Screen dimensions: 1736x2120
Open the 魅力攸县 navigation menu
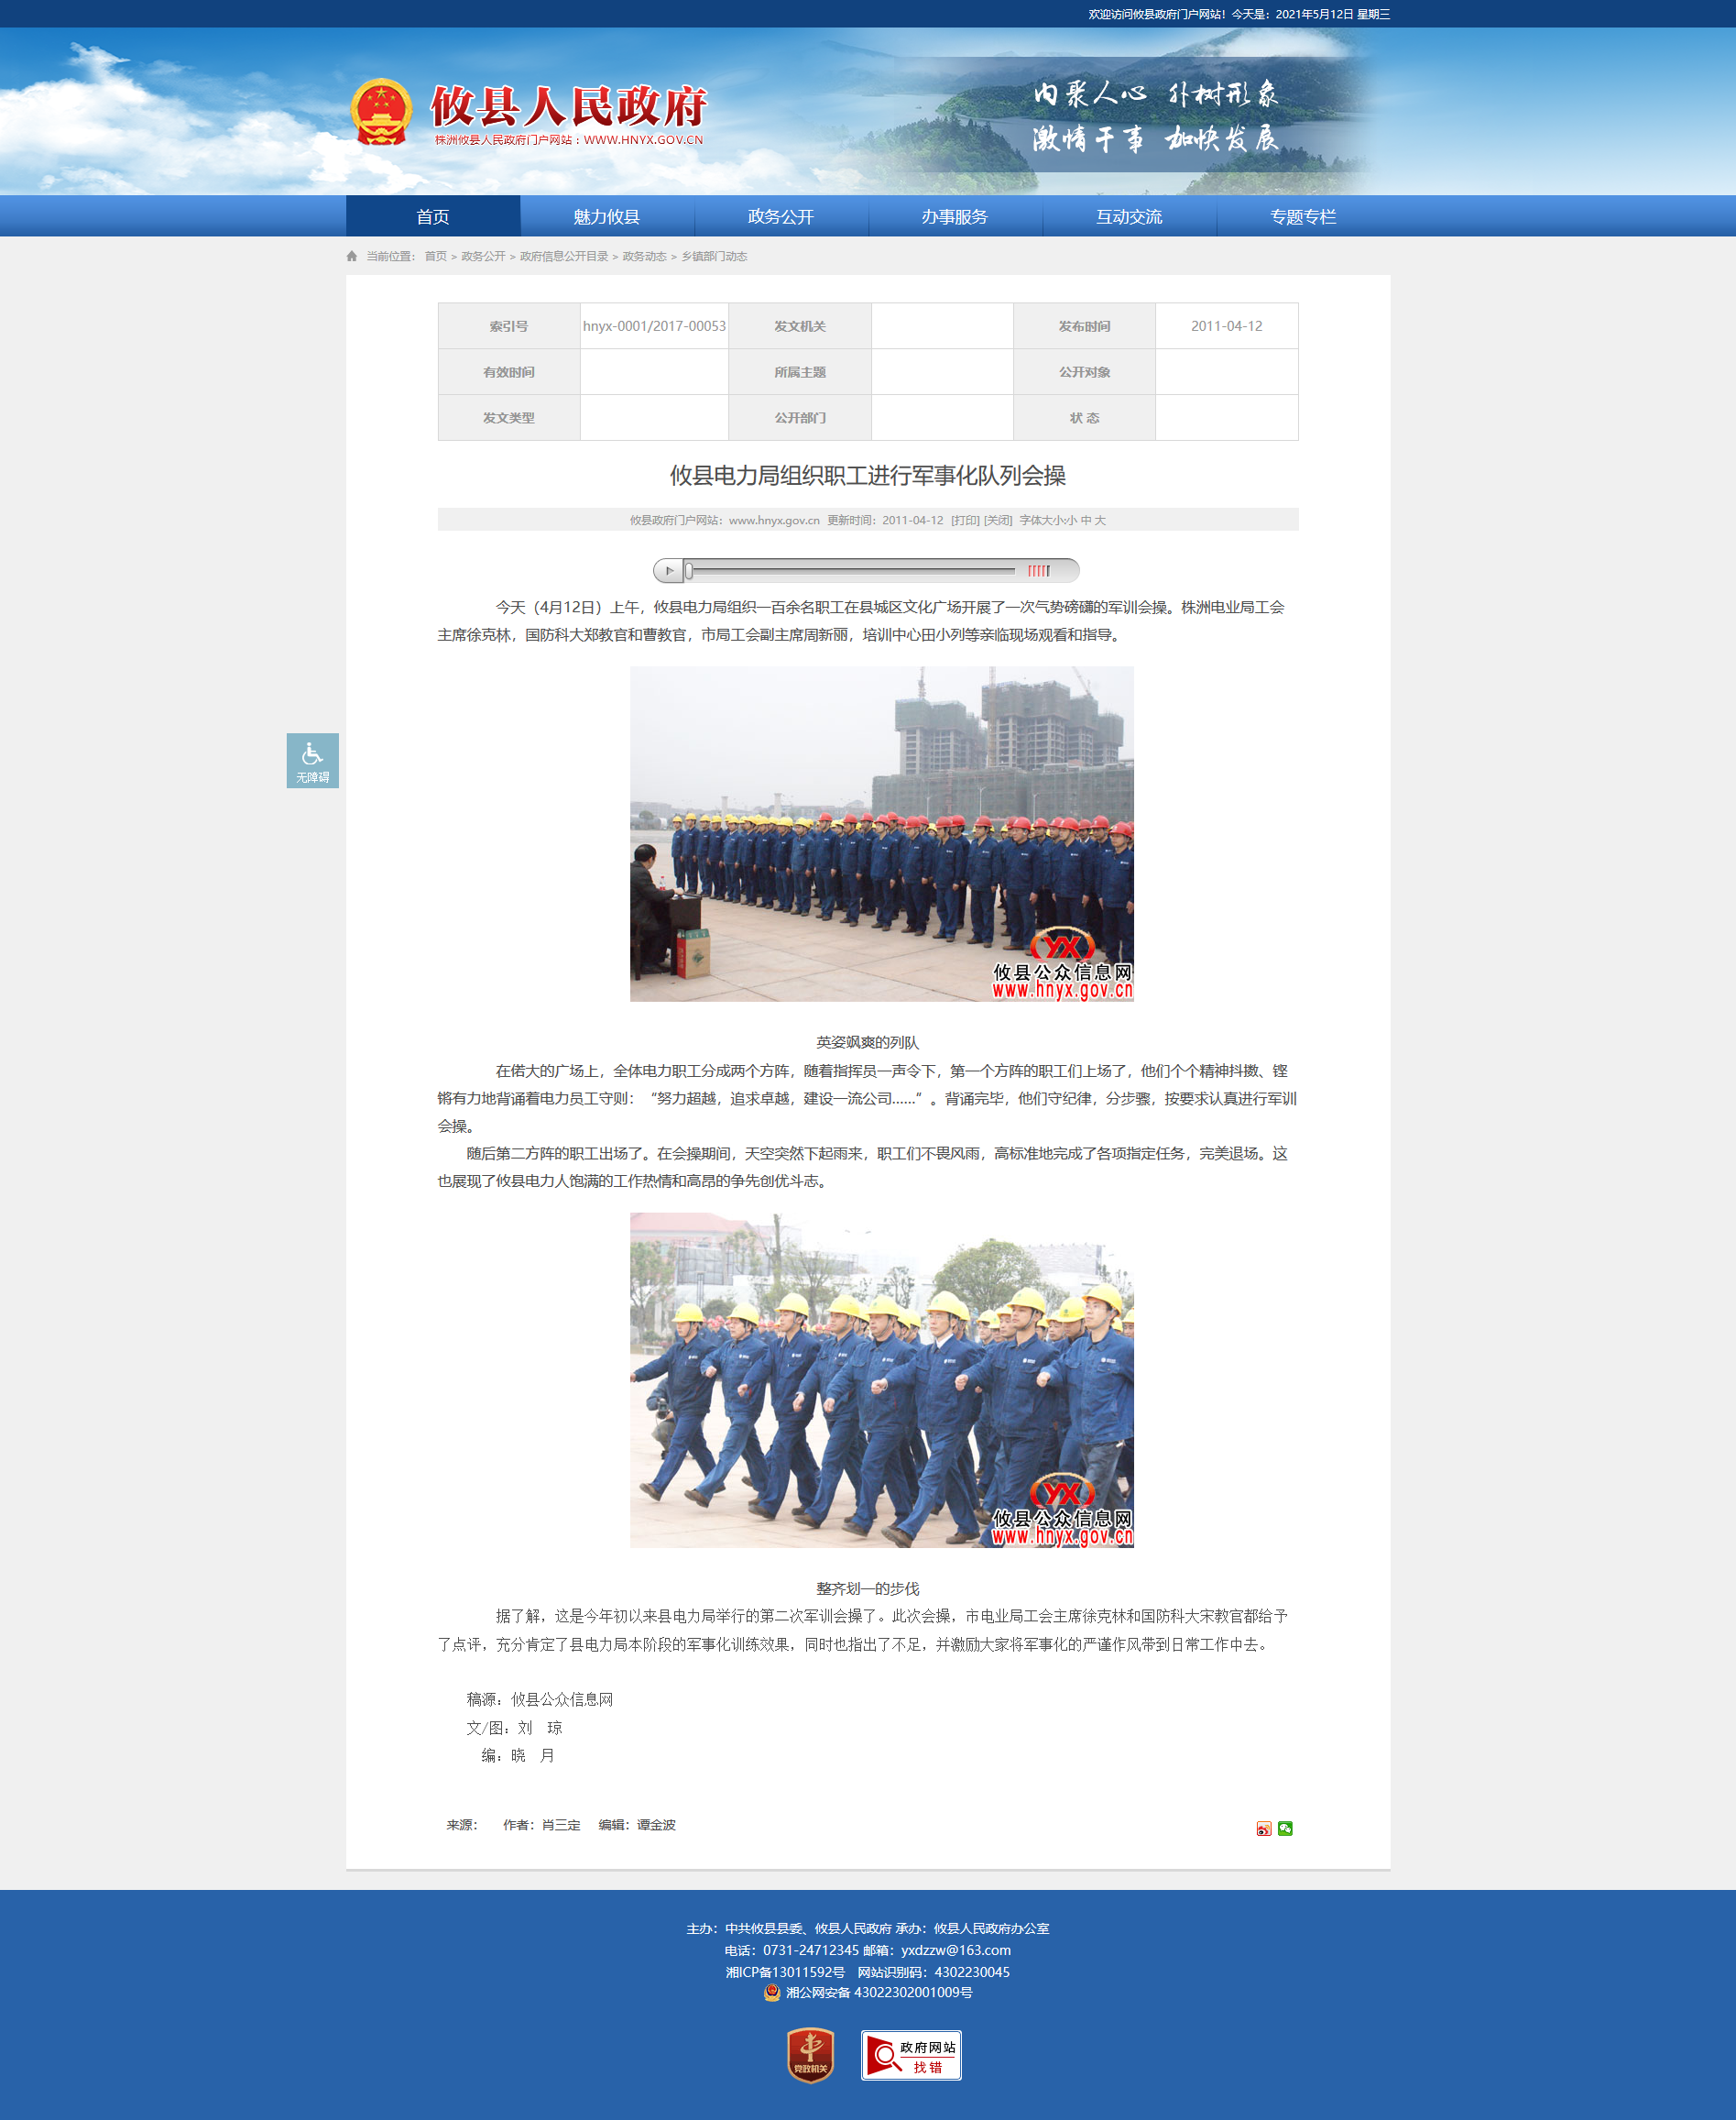606,216
